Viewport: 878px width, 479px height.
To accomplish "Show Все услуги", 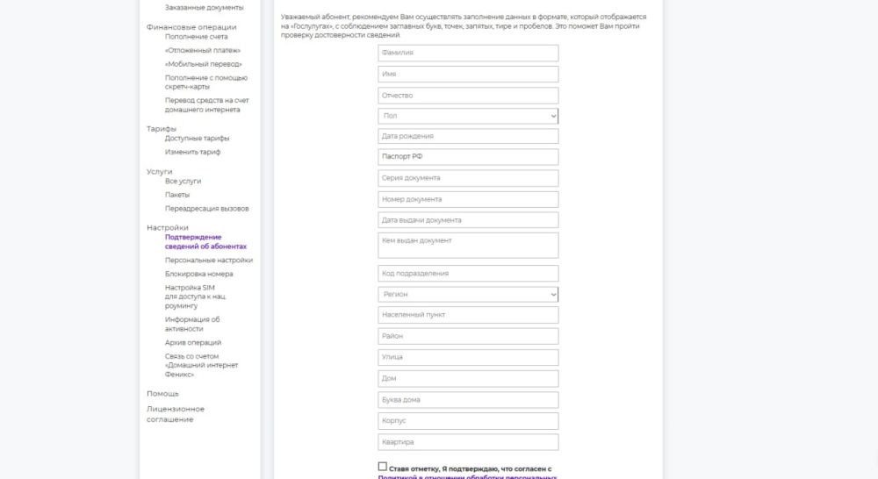I will [183, 182].
